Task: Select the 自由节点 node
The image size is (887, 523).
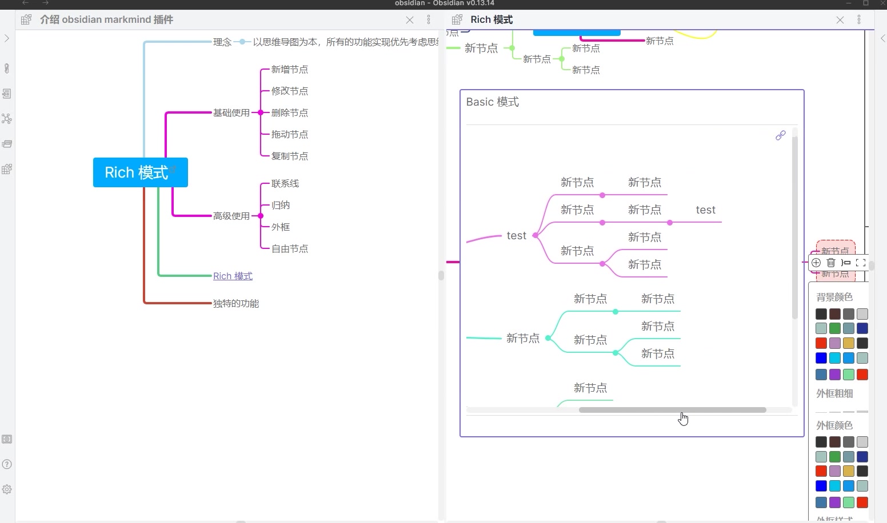Action: pyautogui.click(x=290, y=248)
